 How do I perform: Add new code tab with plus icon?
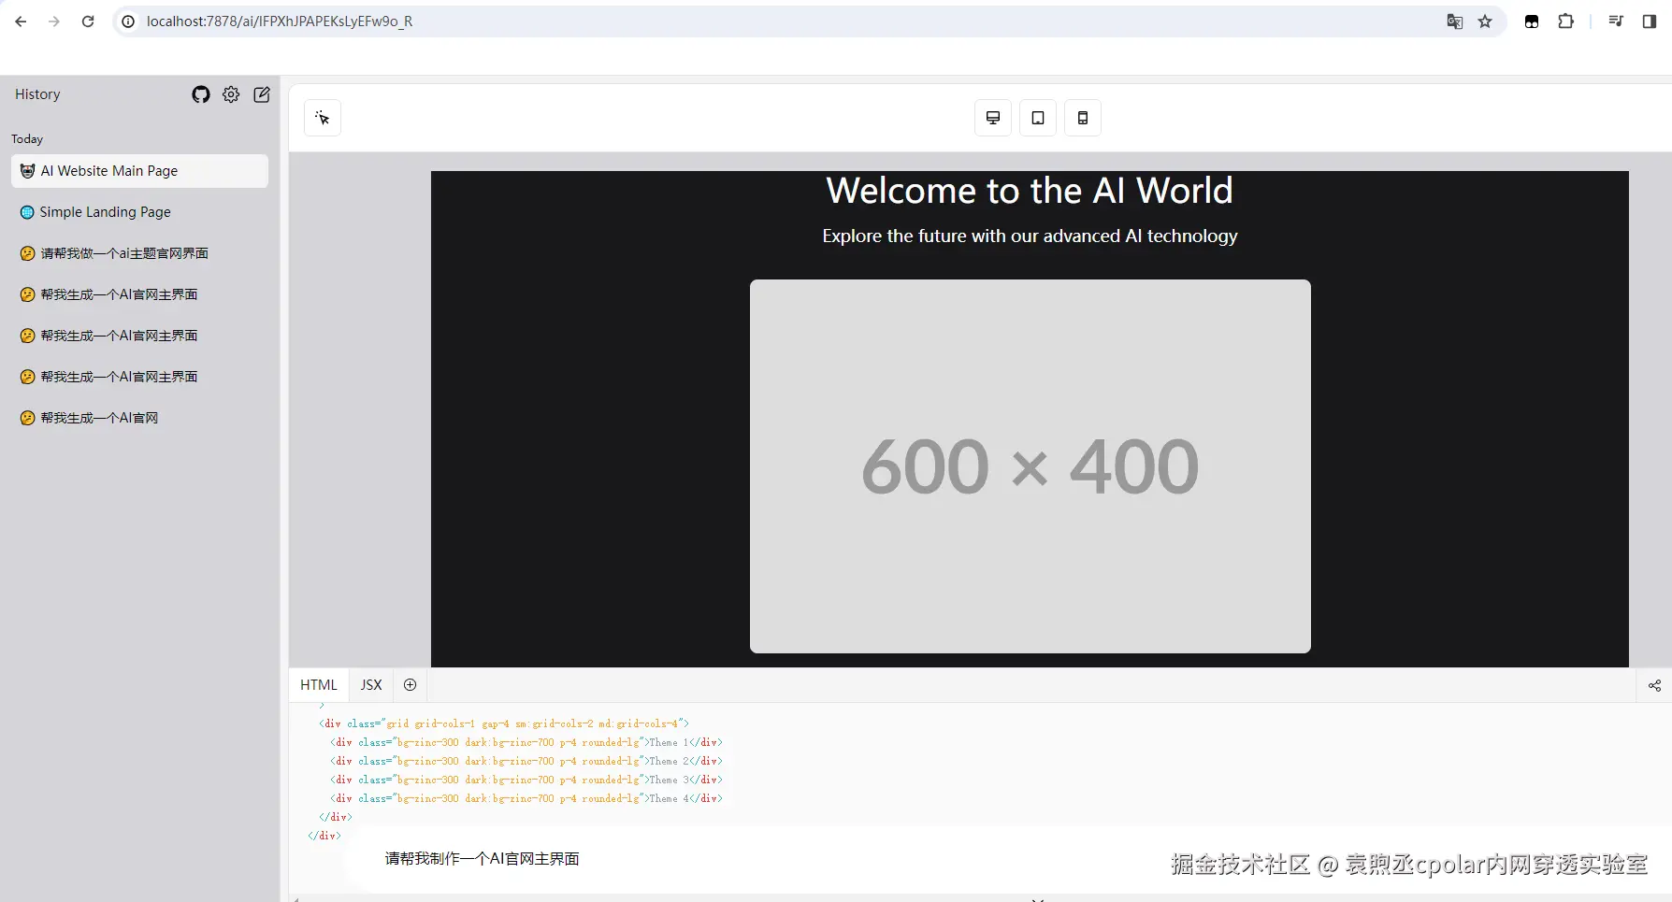pyautogui.click(x=410, y=685)
